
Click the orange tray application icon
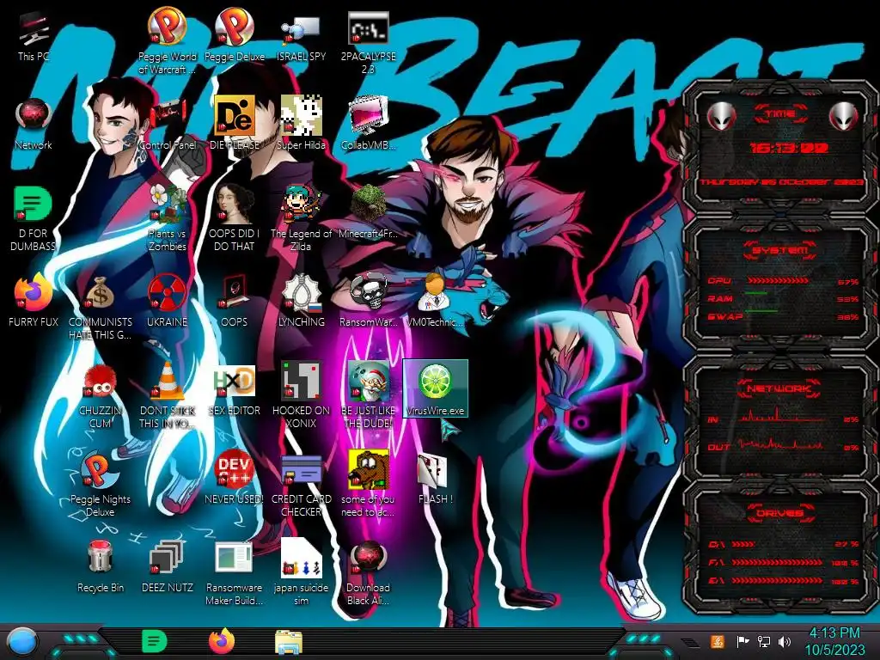click(718, 641)
